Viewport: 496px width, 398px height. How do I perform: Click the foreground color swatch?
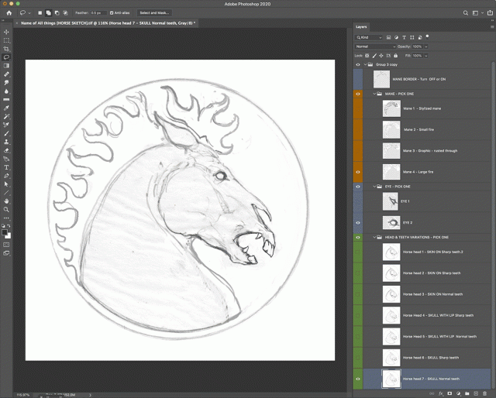[x=5, y=231]
